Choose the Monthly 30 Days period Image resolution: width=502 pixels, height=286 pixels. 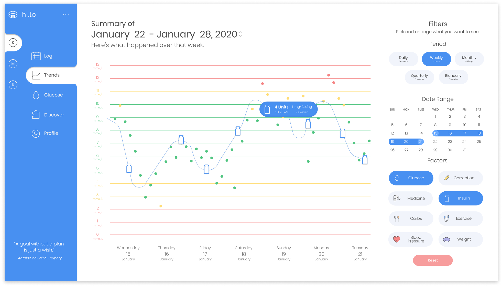[x=469, y=59]
